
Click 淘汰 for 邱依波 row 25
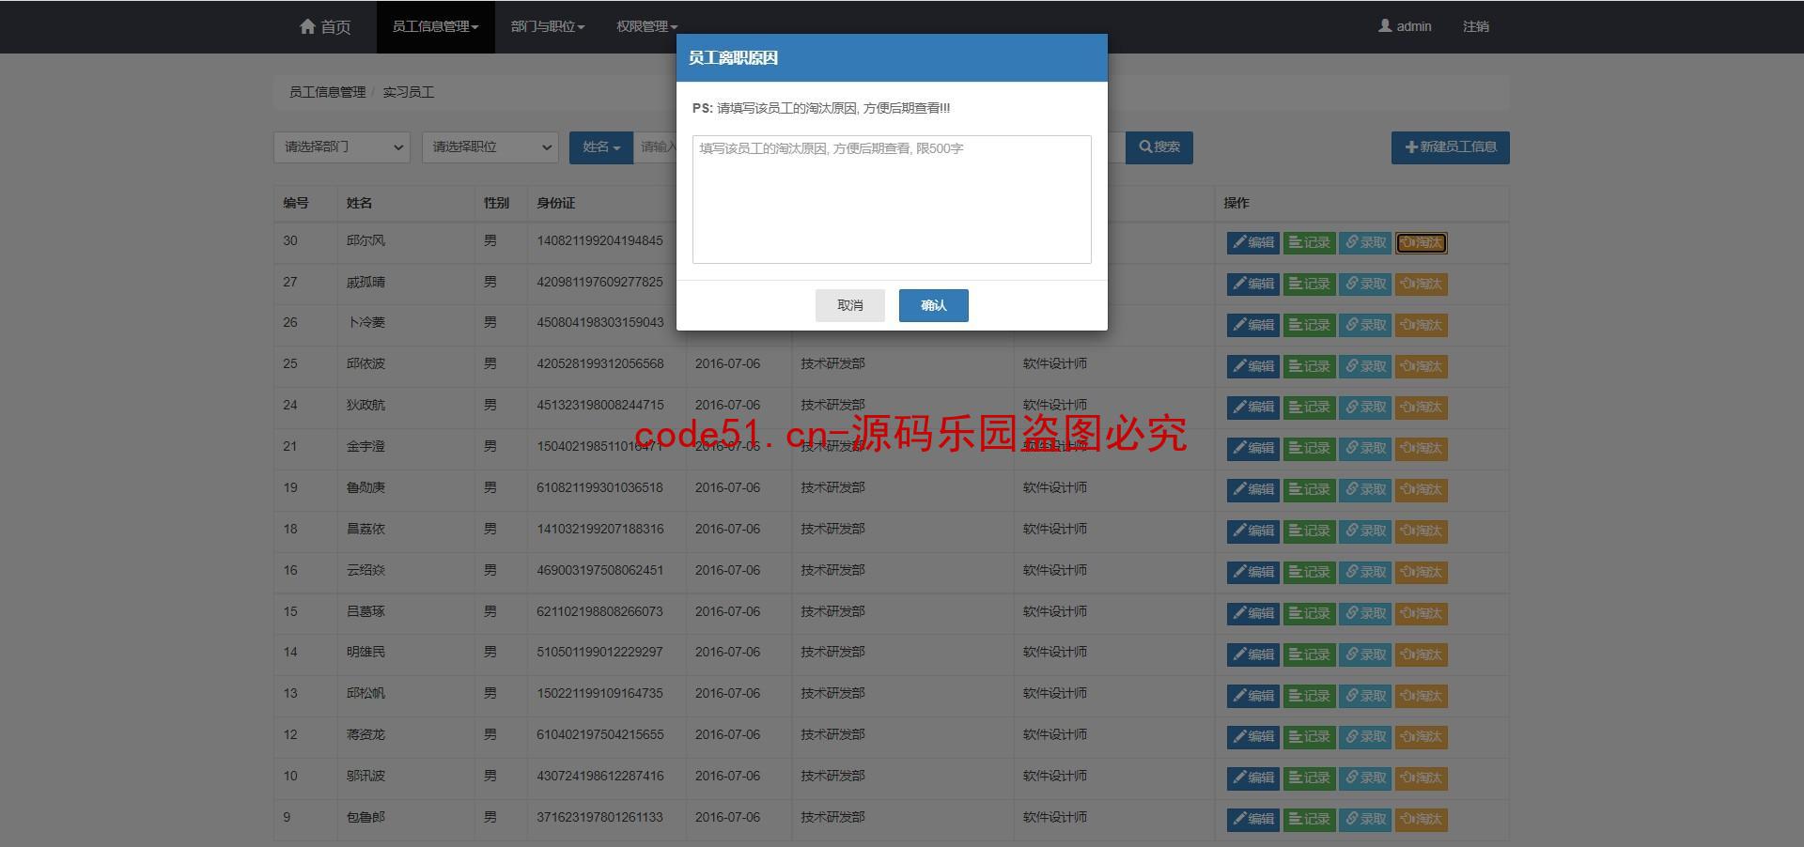(x=1421, y=367)
